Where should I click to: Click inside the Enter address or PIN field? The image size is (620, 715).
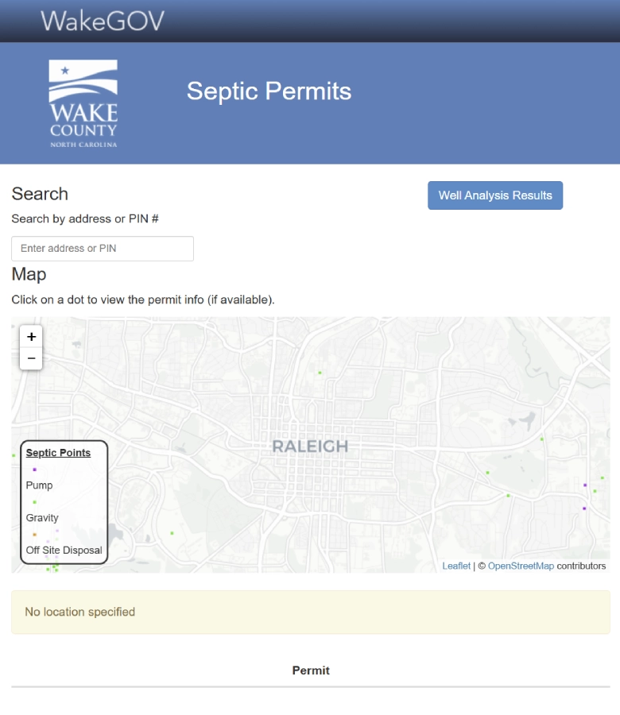click(102, 248)
